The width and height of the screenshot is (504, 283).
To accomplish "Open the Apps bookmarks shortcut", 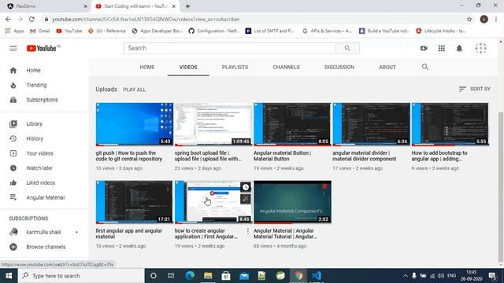I will click(15, 31).
